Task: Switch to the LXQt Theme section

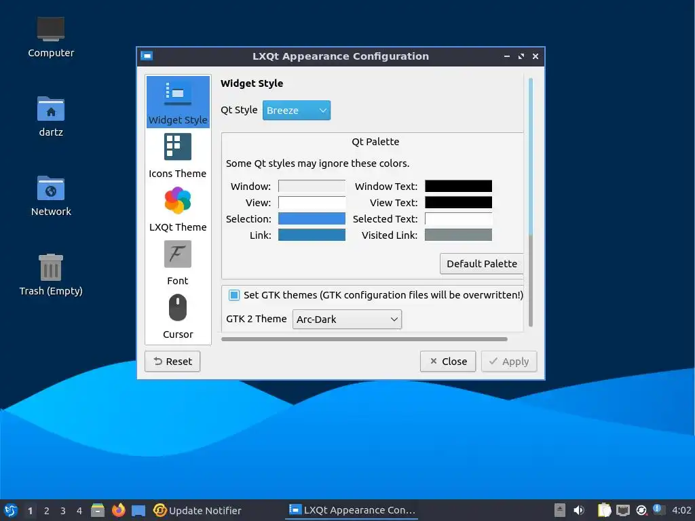Action: coord(178,209)
